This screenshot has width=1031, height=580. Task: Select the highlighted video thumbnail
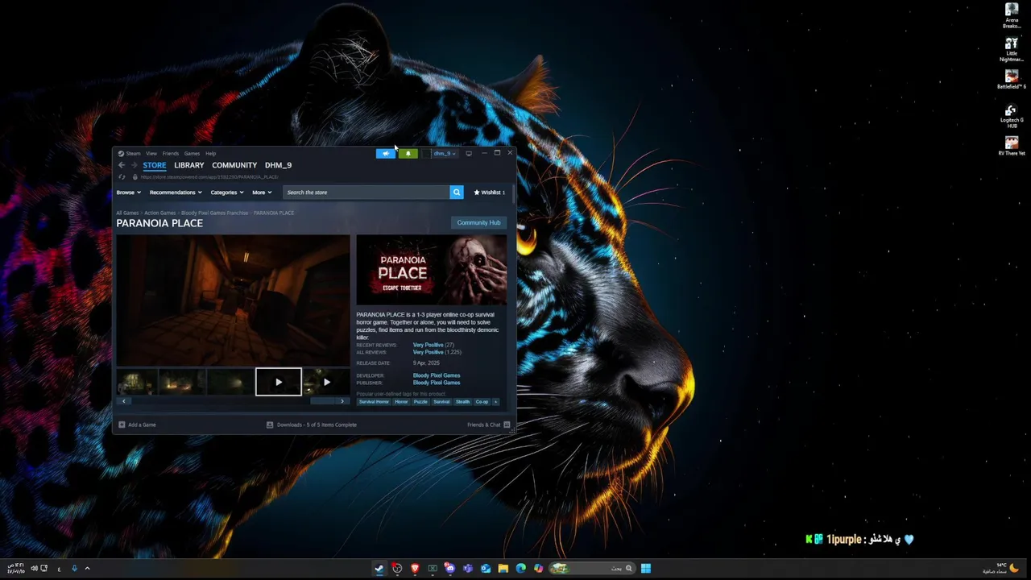pyautogui.click(x=279, y=382)
